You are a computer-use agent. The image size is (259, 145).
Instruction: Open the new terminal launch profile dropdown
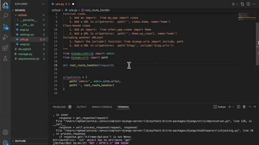(234, 107)
